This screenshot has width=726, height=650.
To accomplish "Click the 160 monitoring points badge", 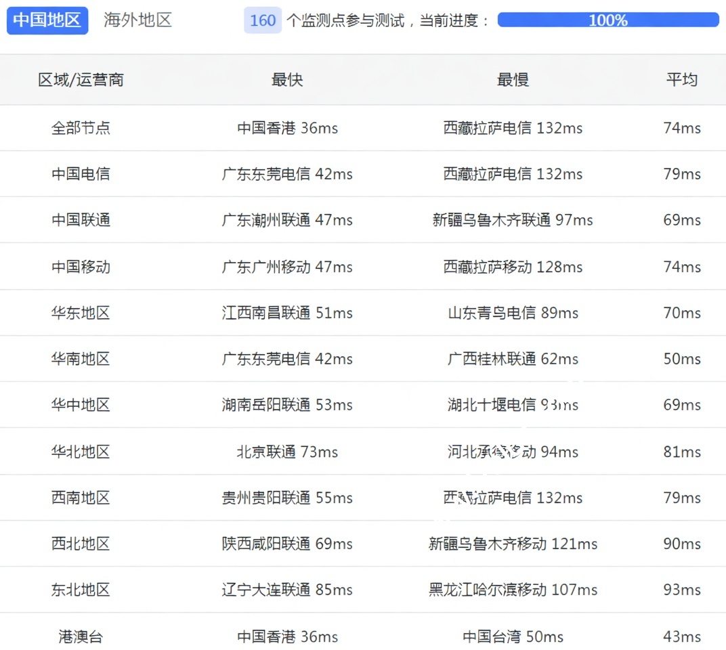I will (x=263, y=20).
